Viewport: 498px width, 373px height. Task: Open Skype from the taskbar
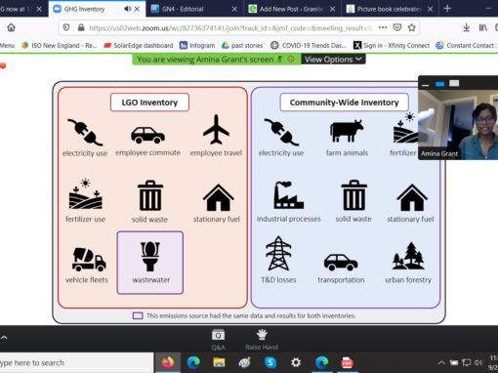pyautogui.click(x=270, y=362)
